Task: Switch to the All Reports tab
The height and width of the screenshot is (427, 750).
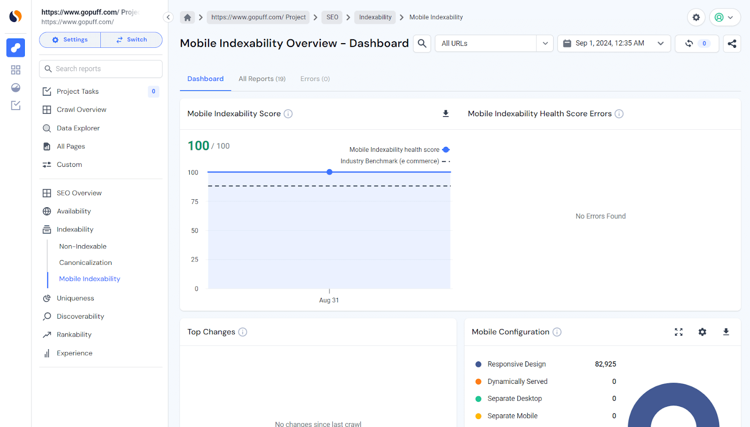Action: 262,79
